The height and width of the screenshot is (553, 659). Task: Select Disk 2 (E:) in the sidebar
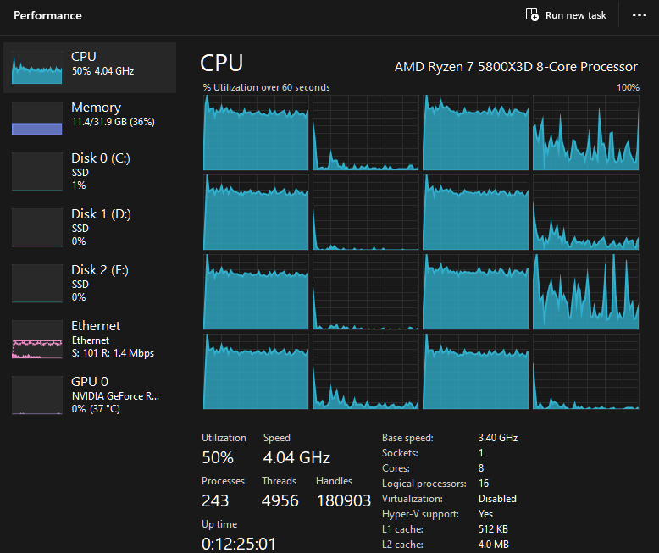pos(90,283)
